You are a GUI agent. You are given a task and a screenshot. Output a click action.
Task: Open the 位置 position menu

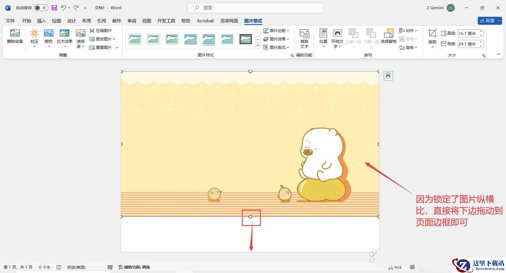click(323, 38)
